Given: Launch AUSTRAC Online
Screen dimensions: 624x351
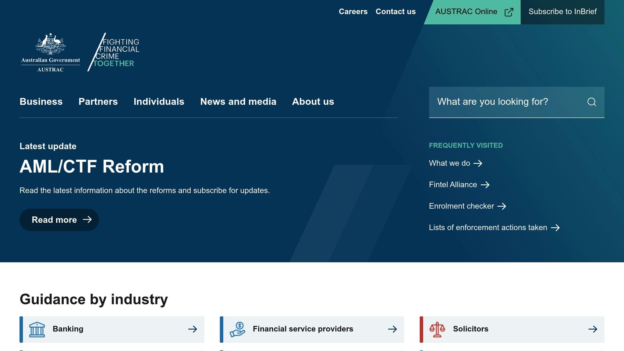Looking at the screenshot, I should (472, 12).
